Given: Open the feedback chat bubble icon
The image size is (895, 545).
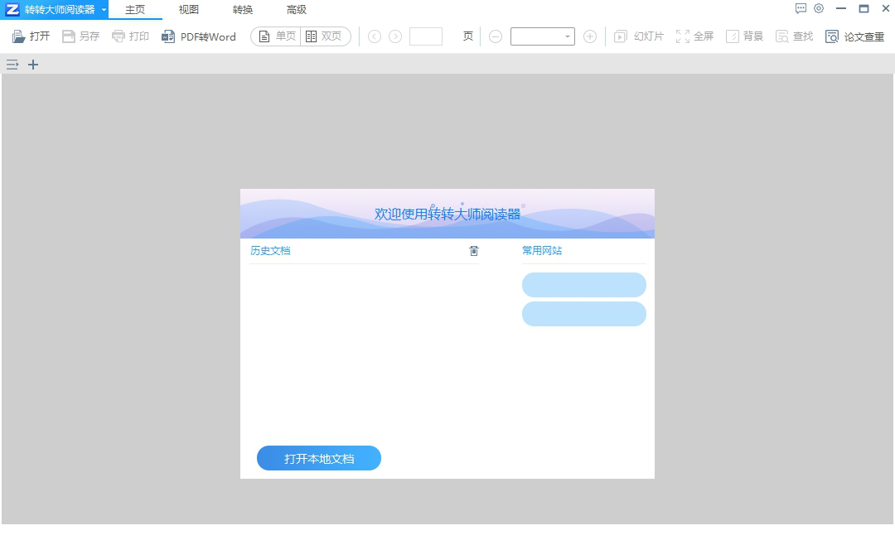Looking at the screenshot, I should coord(801,8).
